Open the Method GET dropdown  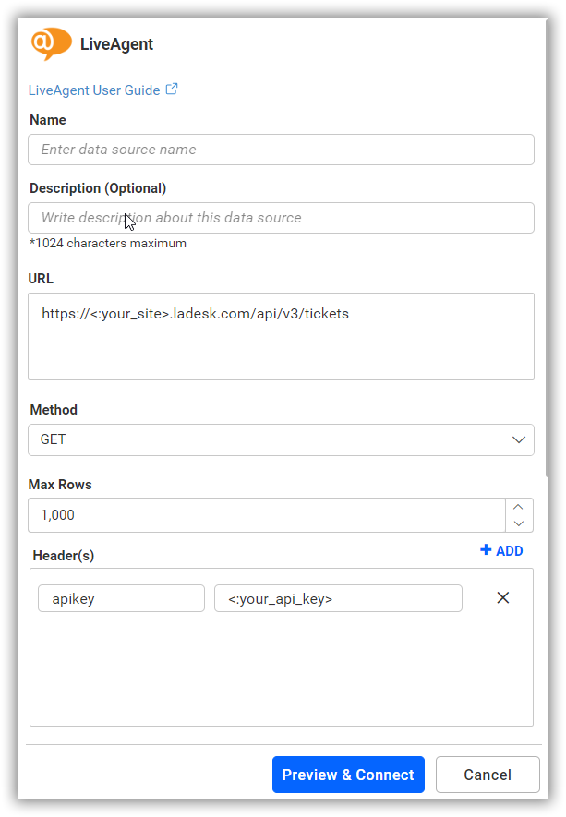281,439
